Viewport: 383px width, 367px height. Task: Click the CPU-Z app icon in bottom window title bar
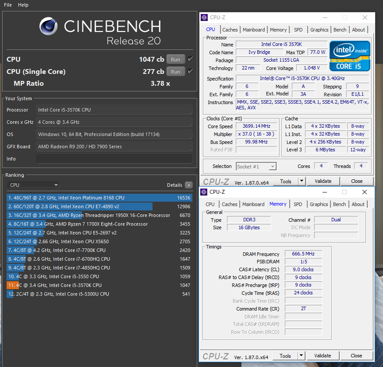click(x=204, y=192)
